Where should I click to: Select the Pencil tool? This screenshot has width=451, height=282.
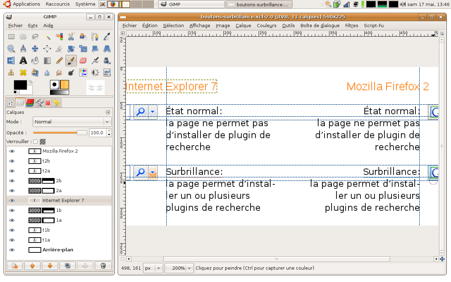tap(59, 61)
